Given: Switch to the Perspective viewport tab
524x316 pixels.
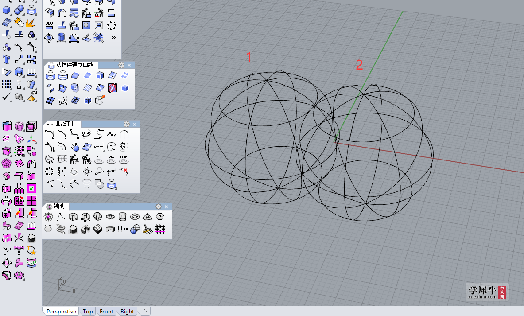Looking at the screenshot, I should pyautogui.click(x=61, y=311).
